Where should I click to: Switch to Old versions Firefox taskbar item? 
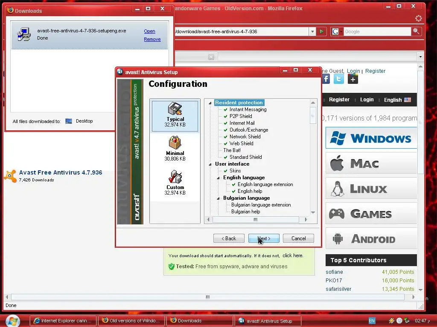[131, 321]
